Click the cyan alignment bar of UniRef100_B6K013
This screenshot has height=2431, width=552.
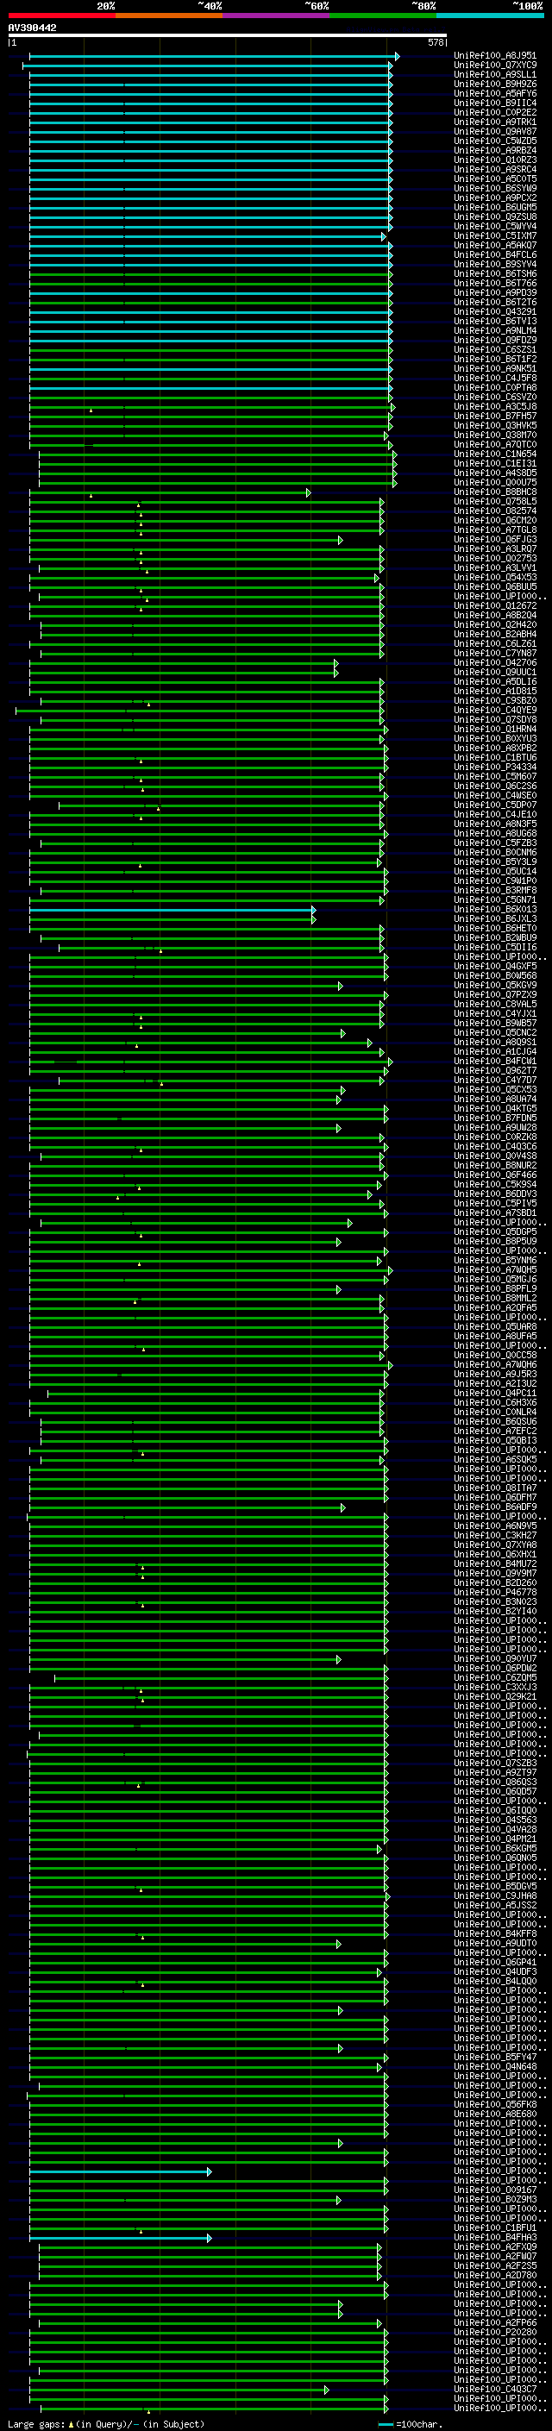click(172, 911)
